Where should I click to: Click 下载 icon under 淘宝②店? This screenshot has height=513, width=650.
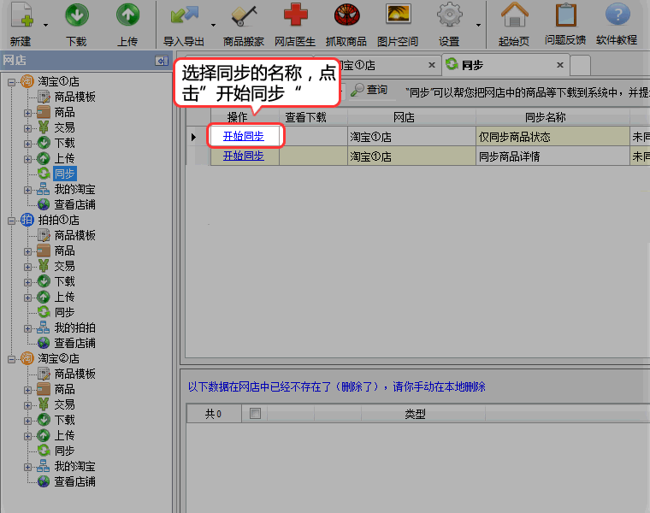[44, 420]
